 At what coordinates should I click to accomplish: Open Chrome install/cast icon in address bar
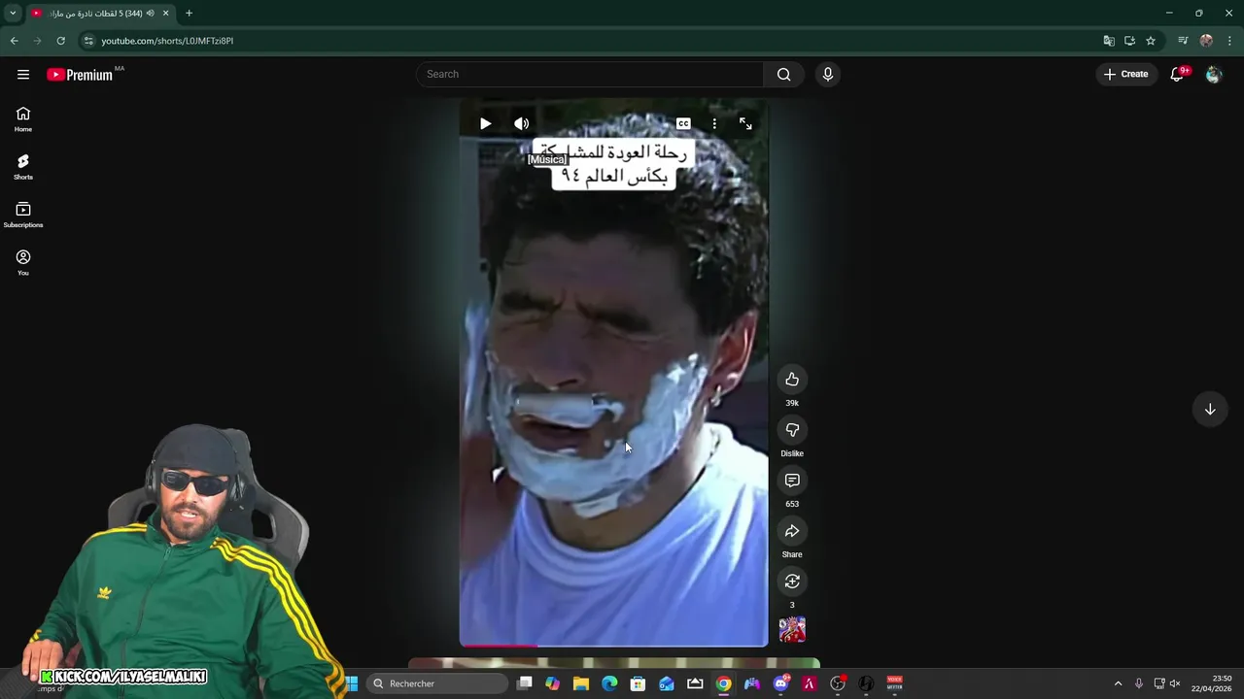click(x=1129, y=41)
